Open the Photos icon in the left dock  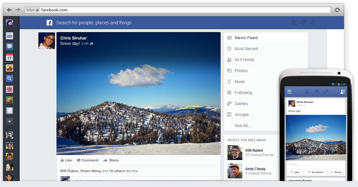pos(10,68)
